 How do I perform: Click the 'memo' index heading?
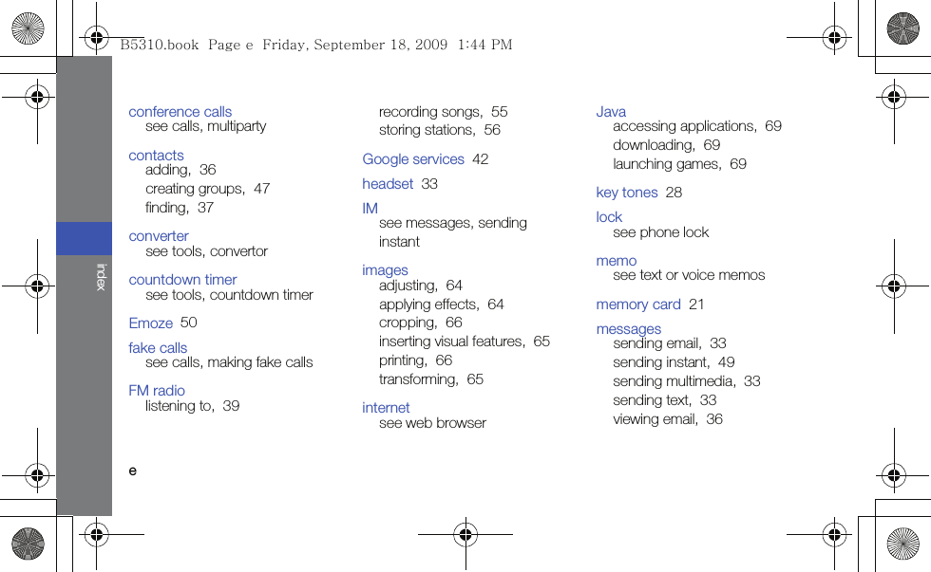coord(617,261)
